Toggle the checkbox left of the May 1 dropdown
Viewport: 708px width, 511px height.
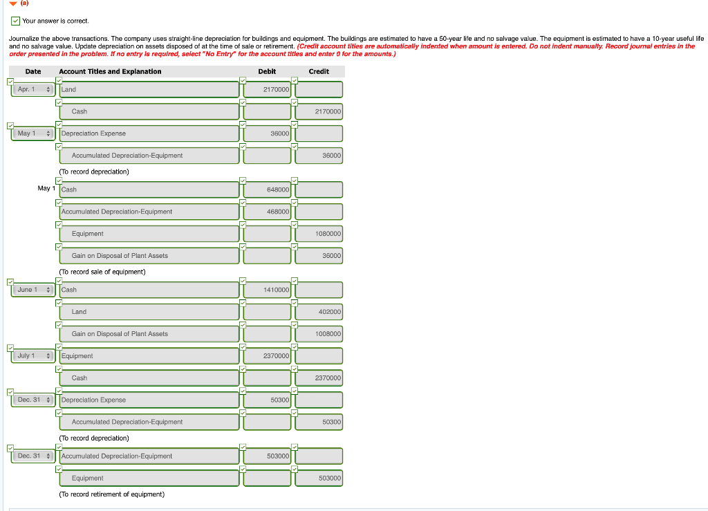point(10,126)
